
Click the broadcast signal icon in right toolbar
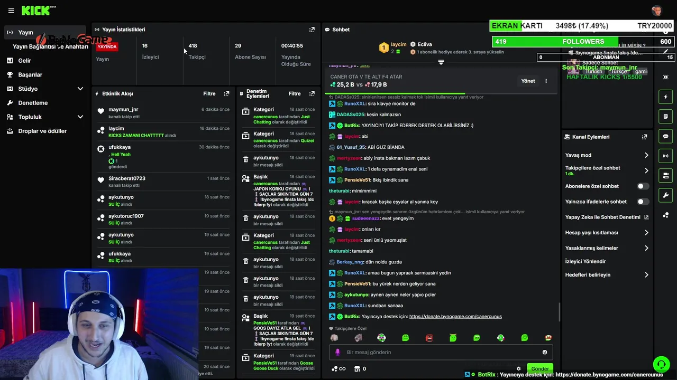[665, 156]
